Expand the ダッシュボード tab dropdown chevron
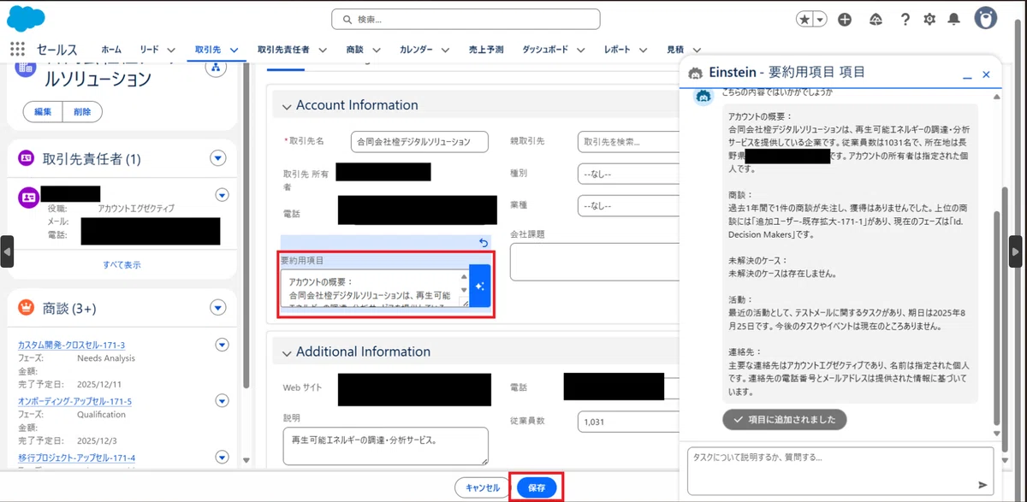Image resolution: width=1027 pixels, height=502 pixels. (580, 50)
